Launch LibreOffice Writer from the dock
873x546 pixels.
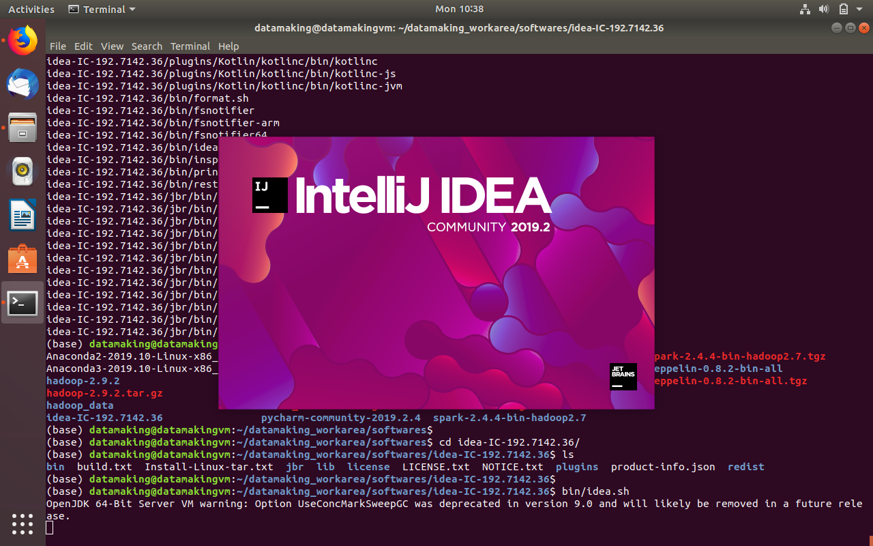point(23,216)
